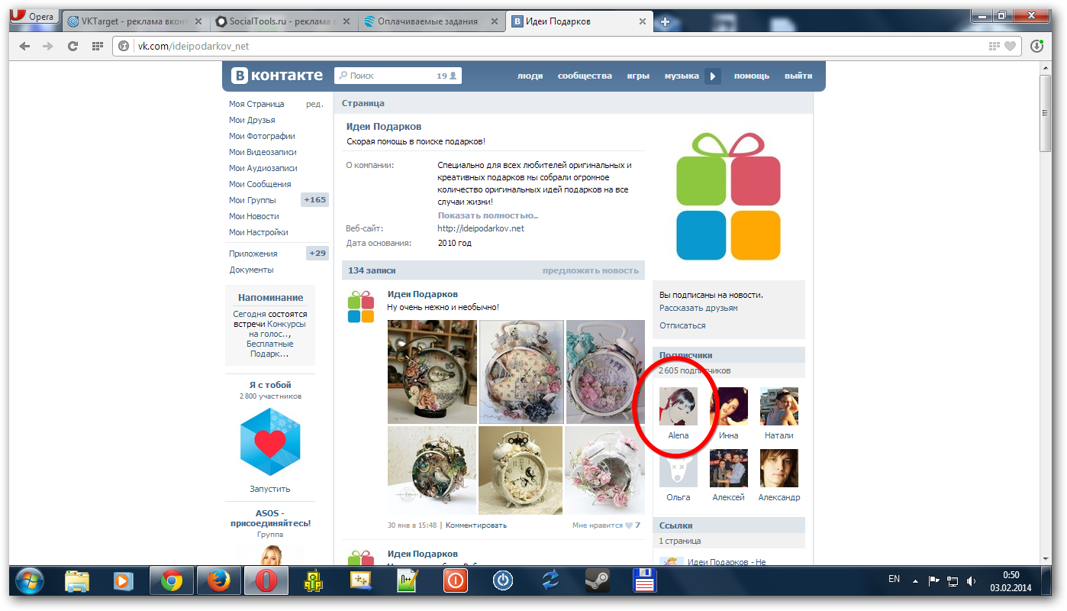This screenshot has width=1067, height=611.
Task: Click the EN language indicator in tray
Action: 894,580
